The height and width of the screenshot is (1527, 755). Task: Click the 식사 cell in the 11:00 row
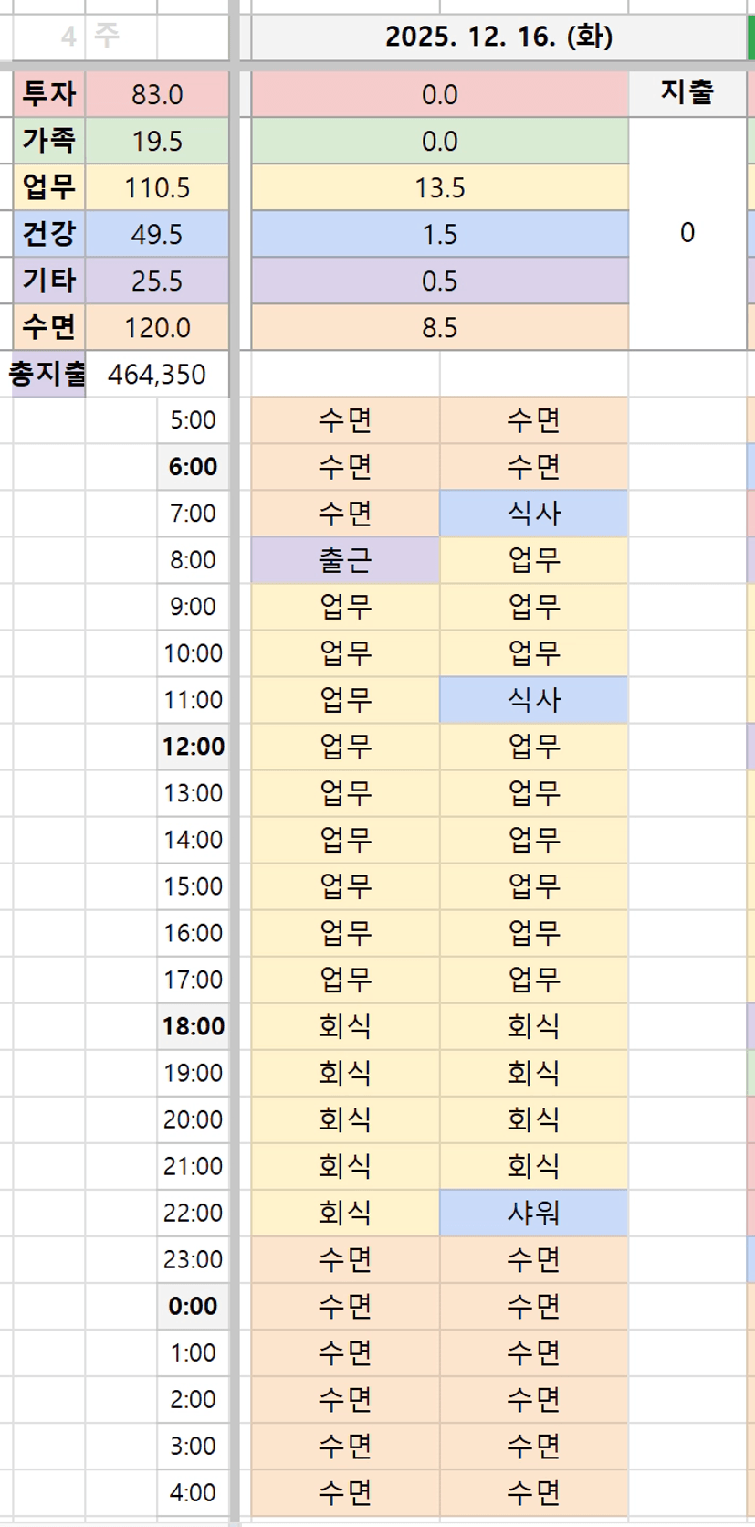click(533, 700)
